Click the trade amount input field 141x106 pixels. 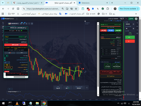click(x=129, y=29)
